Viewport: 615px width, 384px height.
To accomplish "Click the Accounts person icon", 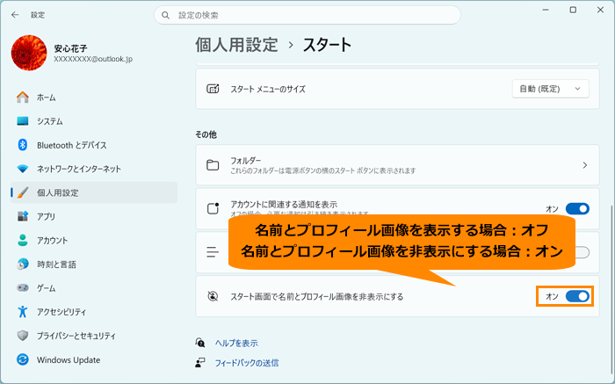I will pos(23,241).
